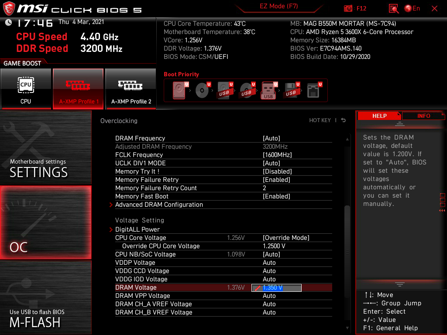
Task: Open the Motherboard SETTINGS section
Action: (45, 147)
